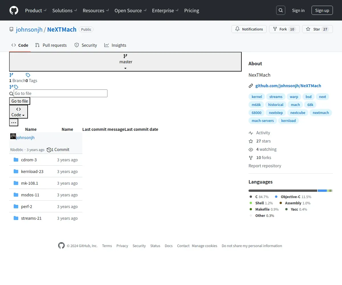Click the Sign up button
Screen dimensions: 342x285
click(x=322, y=10)
